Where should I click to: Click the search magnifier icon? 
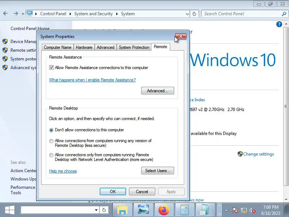(x=284, y=14)
